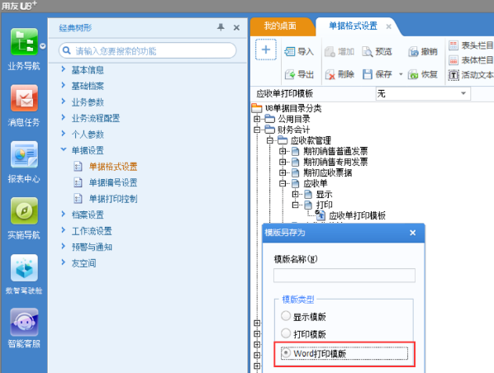
Task: Open the 报表中心 report center icon
Action: (24, 154)
